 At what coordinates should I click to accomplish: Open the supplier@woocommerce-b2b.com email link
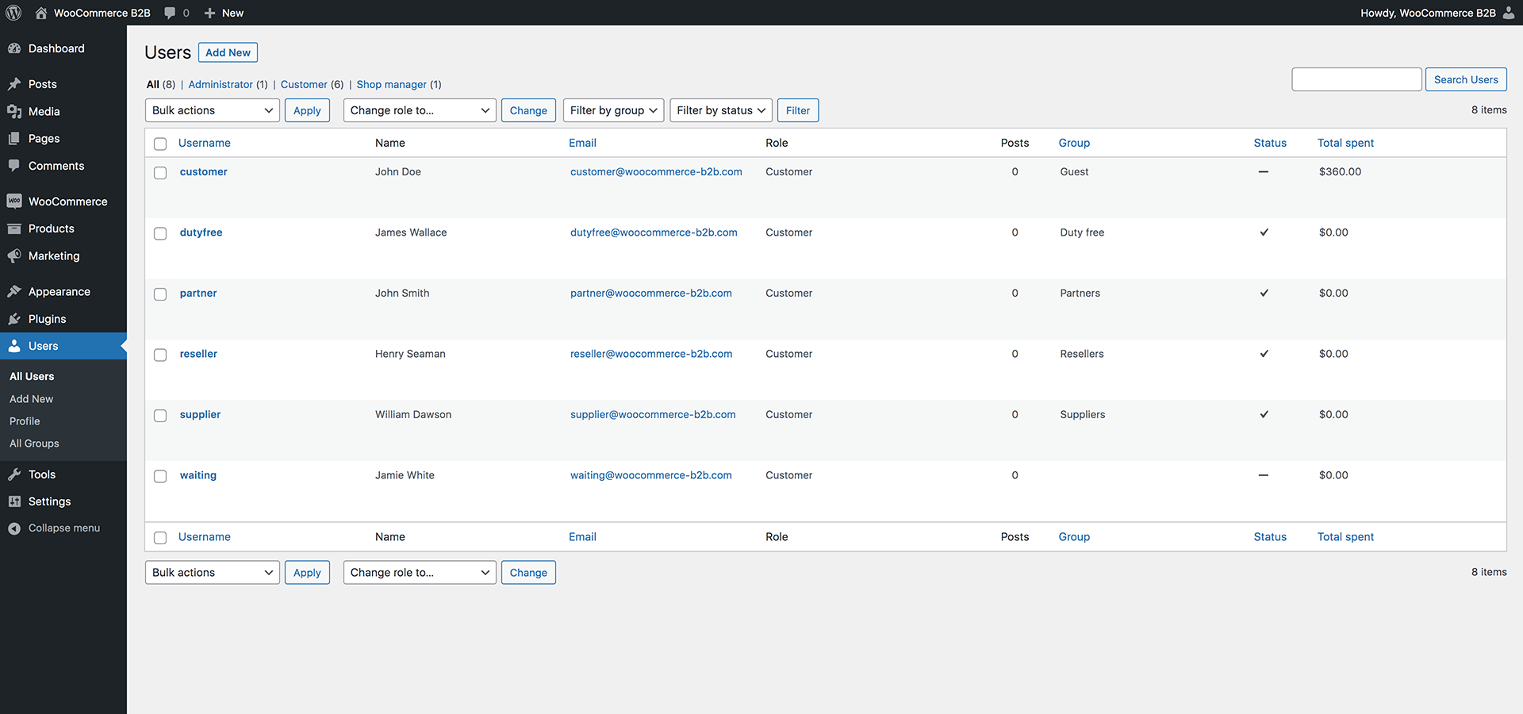coord(653,414)
